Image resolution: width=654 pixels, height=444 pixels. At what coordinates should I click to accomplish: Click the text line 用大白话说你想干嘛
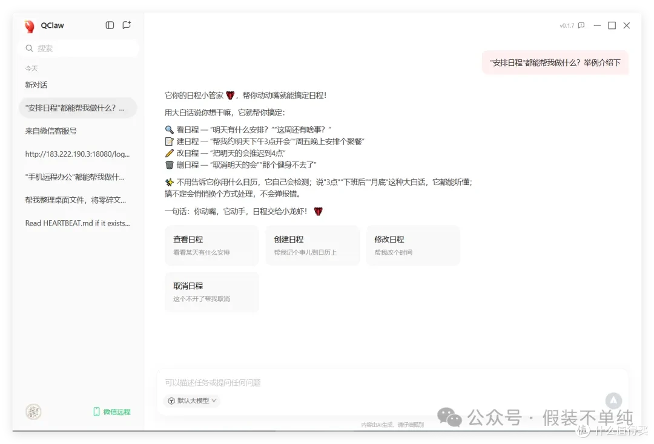(x=225, y=113)
